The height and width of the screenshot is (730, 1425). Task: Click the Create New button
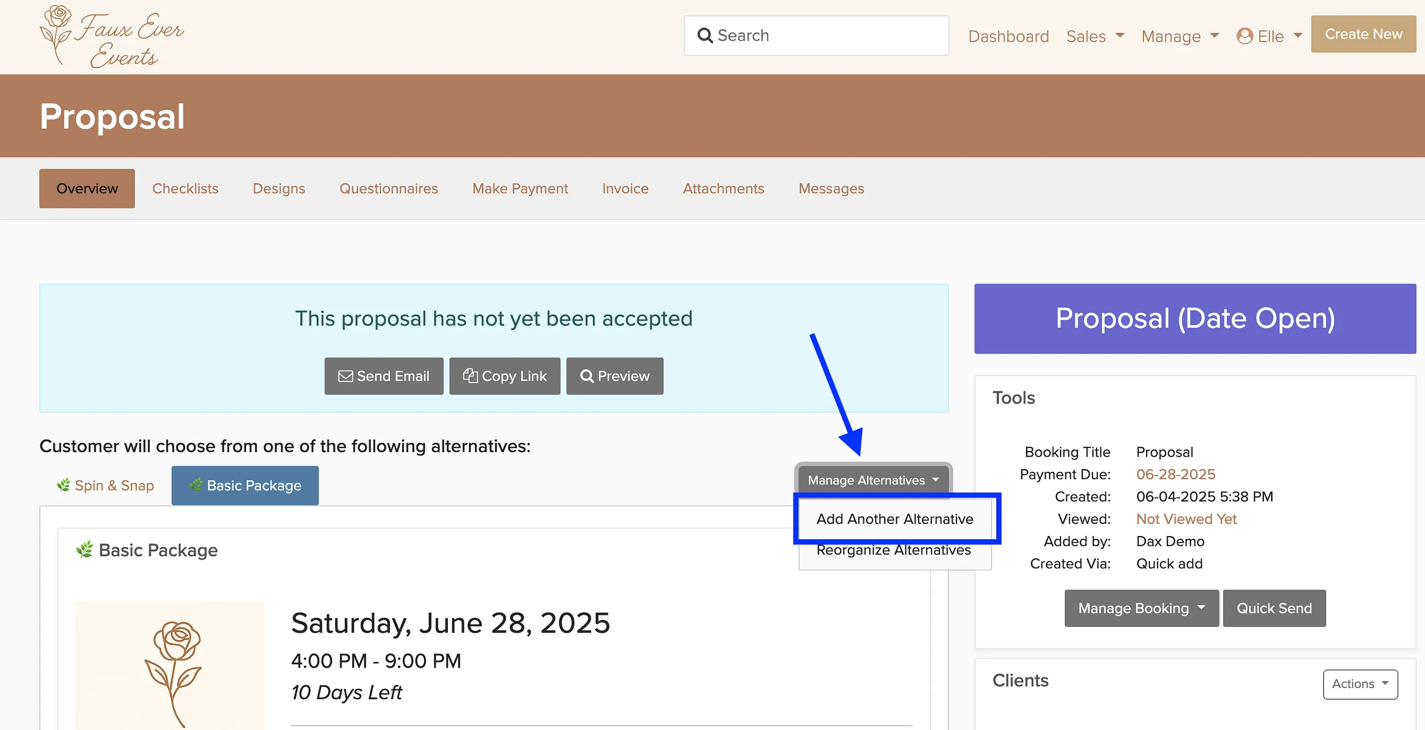point(1363,34)
